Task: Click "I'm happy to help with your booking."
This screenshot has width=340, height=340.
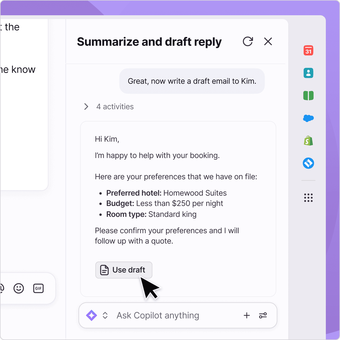Action: pos(157,156)
